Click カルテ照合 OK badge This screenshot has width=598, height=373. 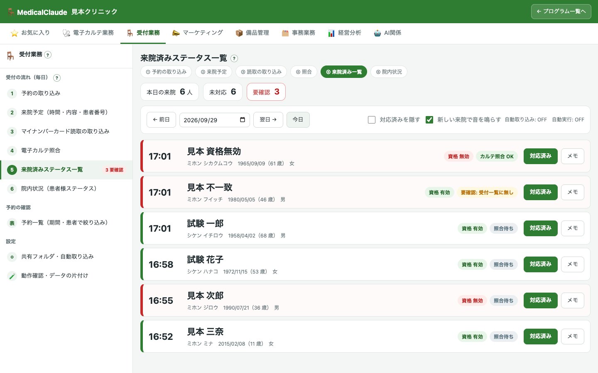[497, 157]
